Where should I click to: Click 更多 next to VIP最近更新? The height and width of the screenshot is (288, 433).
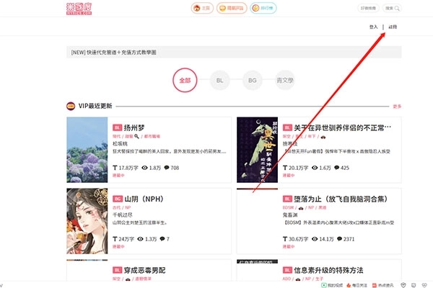pos(397,106)
